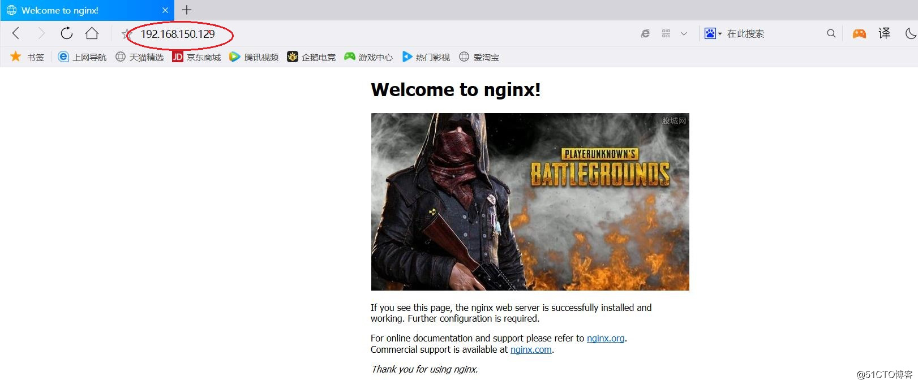Open the Baidu search engine selector
The width and height of the screenshot is (918, 385).
tap(713, 33)
